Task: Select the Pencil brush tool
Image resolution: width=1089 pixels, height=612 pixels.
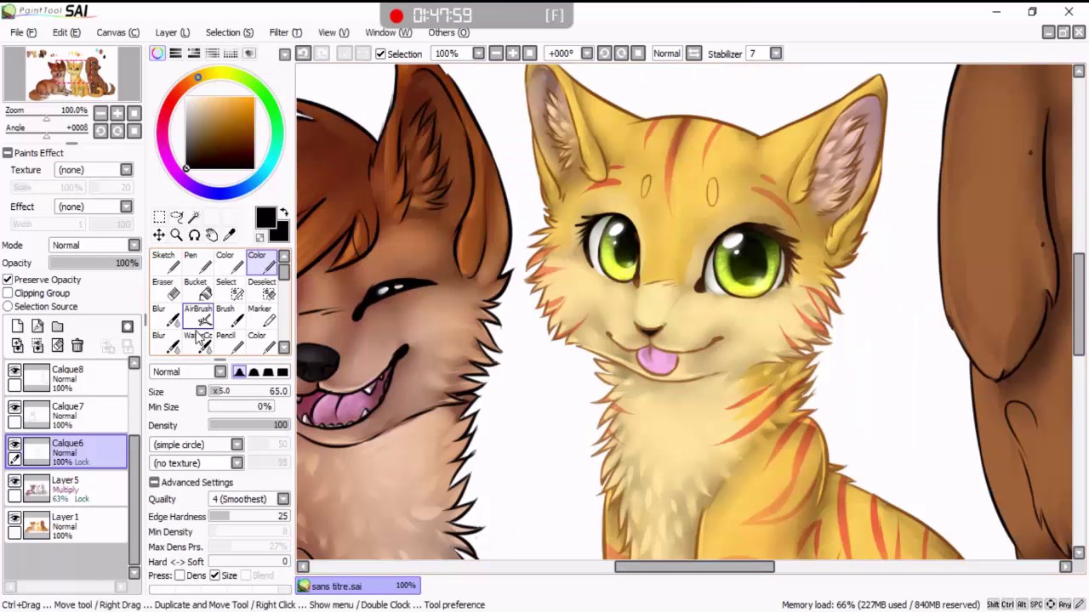Action: point(228,342)
